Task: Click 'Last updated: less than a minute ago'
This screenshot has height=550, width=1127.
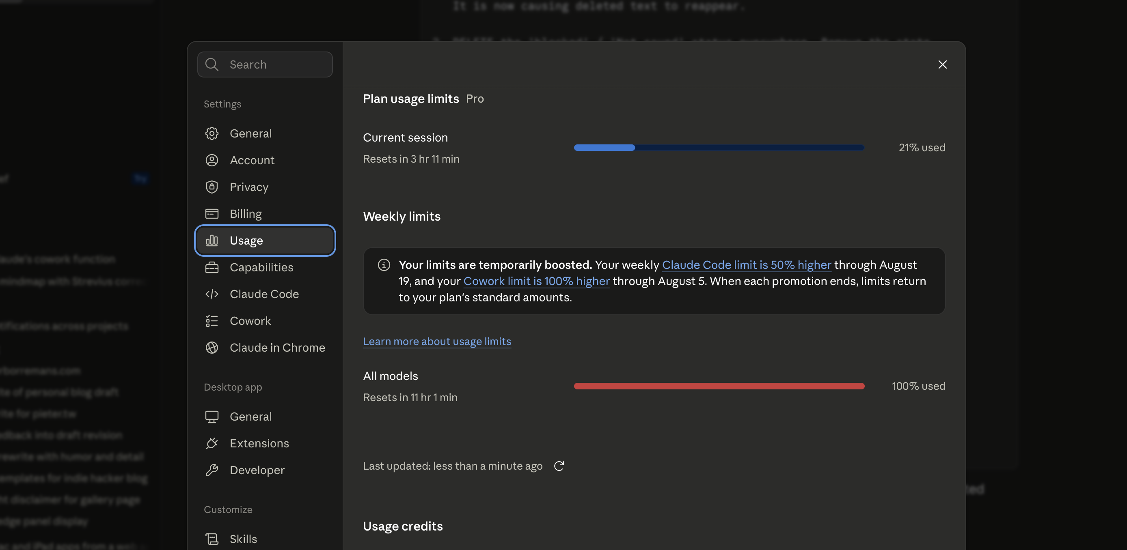Action: 452,466
